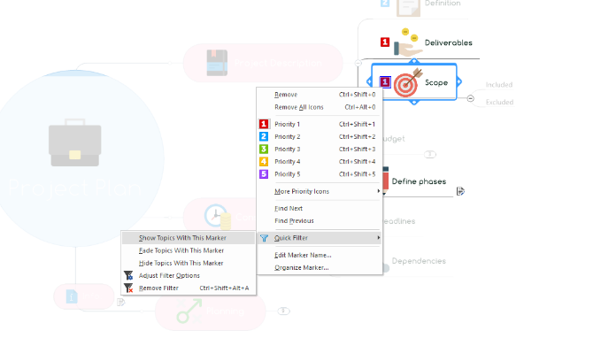This screenshot has height=338, width=601.
Task: Click the Remove Filter funnel icon
Action: point(128,288)
